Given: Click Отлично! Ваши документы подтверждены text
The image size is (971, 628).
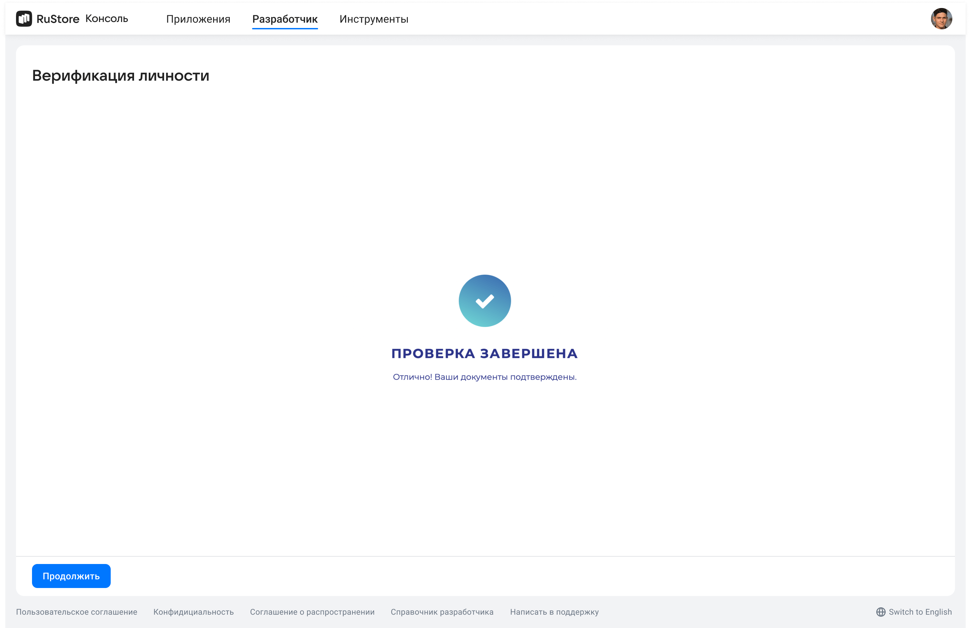Looking at the screenshot, I should coord(484,377).
